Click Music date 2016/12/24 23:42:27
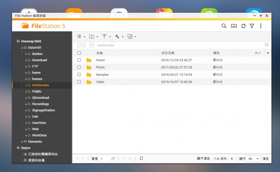This screenshot has height=172, width=280. pyautogui.click(x=177, y=60)
